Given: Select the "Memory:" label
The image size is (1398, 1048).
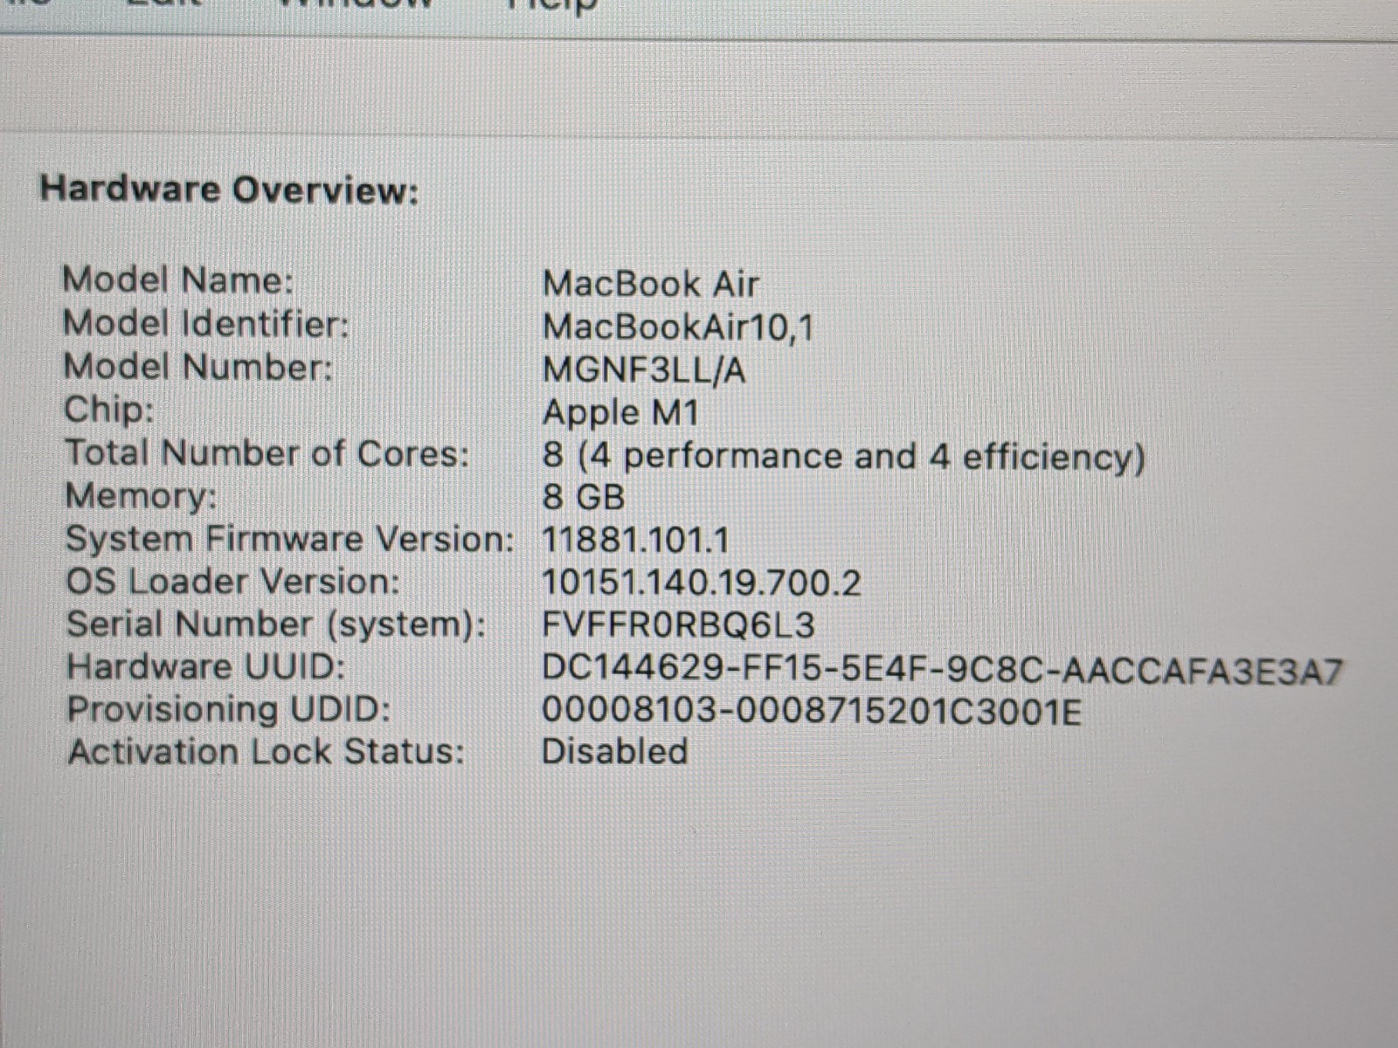Looking at the screenshot, I should point(141,496).
